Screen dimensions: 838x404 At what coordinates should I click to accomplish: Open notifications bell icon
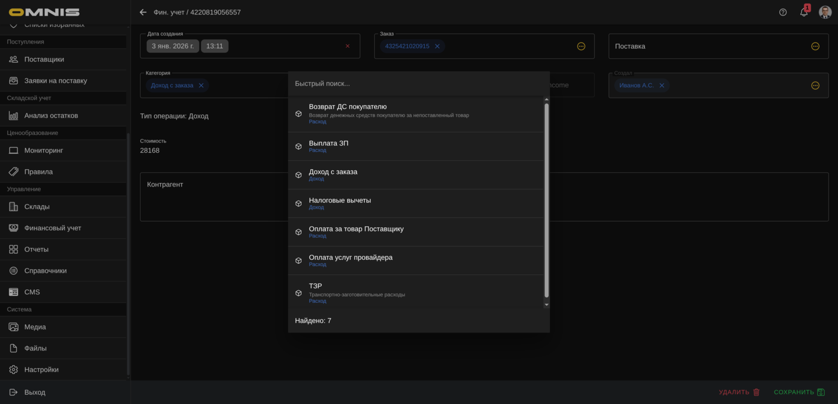[804, 12]
